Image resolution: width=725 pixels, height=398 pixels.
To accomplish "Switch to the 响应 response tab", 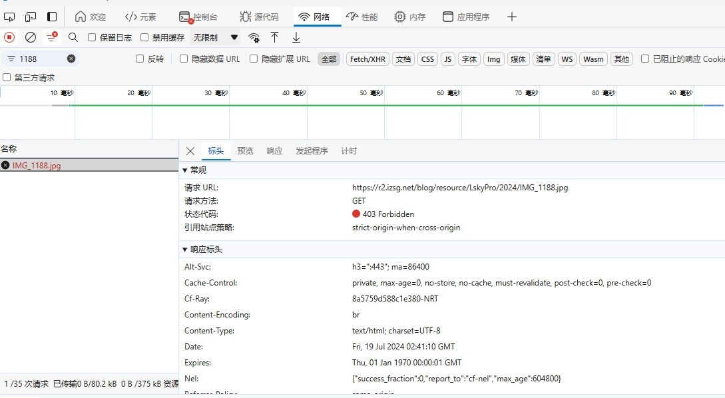I will [x=275, y=150].
